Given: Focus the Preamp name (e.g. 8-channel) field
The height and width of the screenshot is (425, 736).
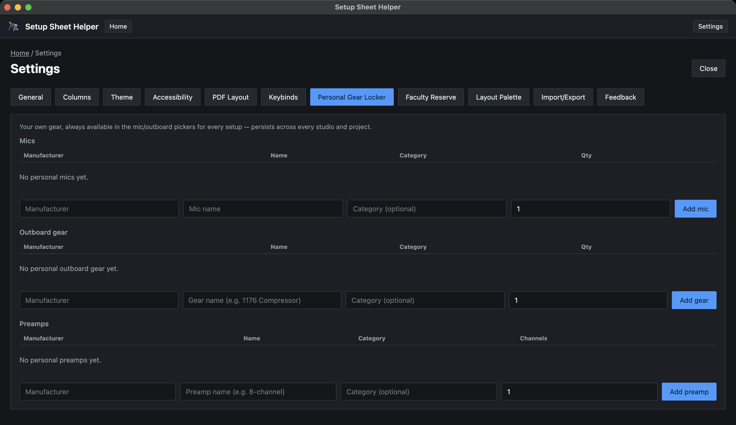Looking at the screenshot, I should (258, 392).
